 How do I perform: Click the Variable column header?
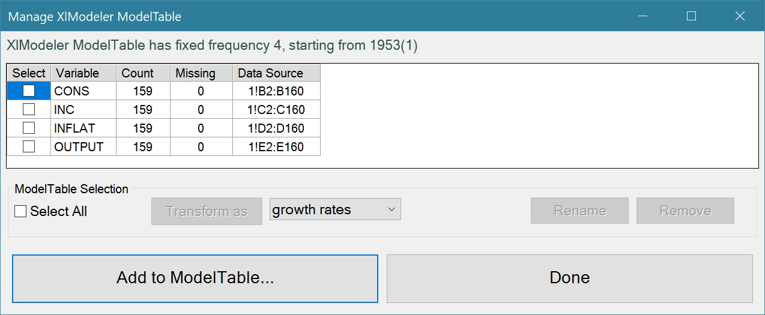pyautogui.click(x=83, y=73)
